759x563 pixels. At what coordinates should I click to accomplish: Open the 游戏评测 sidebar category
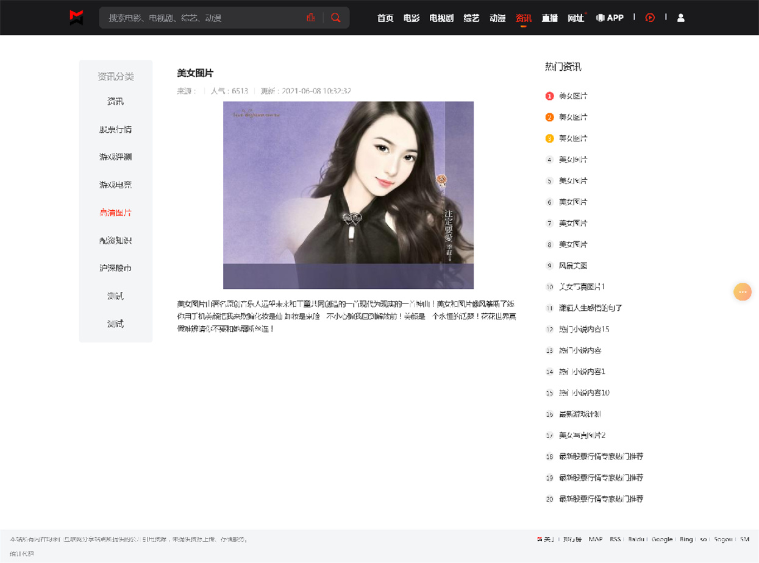pos(115,157)
